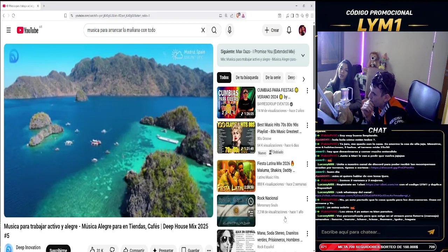Screen dimensions: 448x252
Task: Open the Deep Inovation channel avatar
Action: click(x=9, y=248)
